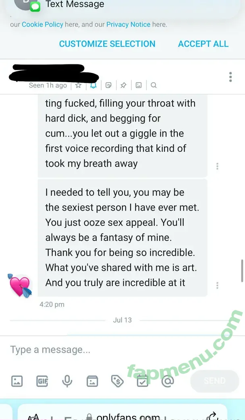This screenshot has width=245, height=420.
Task: Open the chat header three-dot menu
Action: 230,77
